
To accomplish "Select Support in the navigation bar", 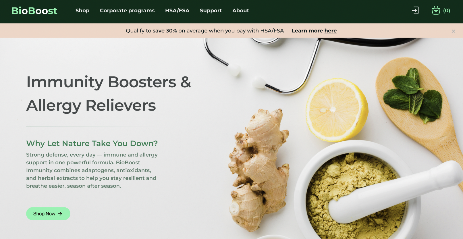I will coord(211,11).
